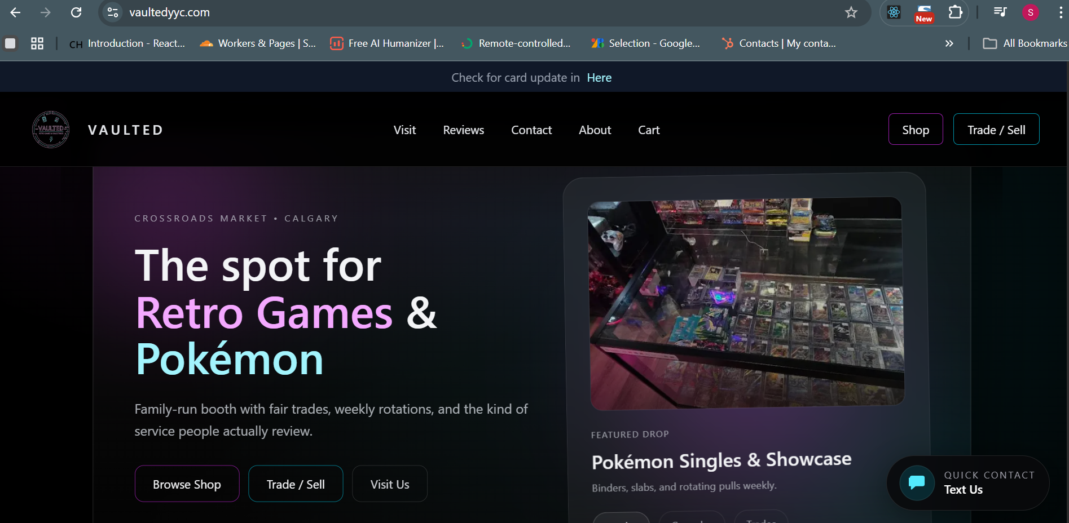Click the Here link in the announcement bar

599,78
